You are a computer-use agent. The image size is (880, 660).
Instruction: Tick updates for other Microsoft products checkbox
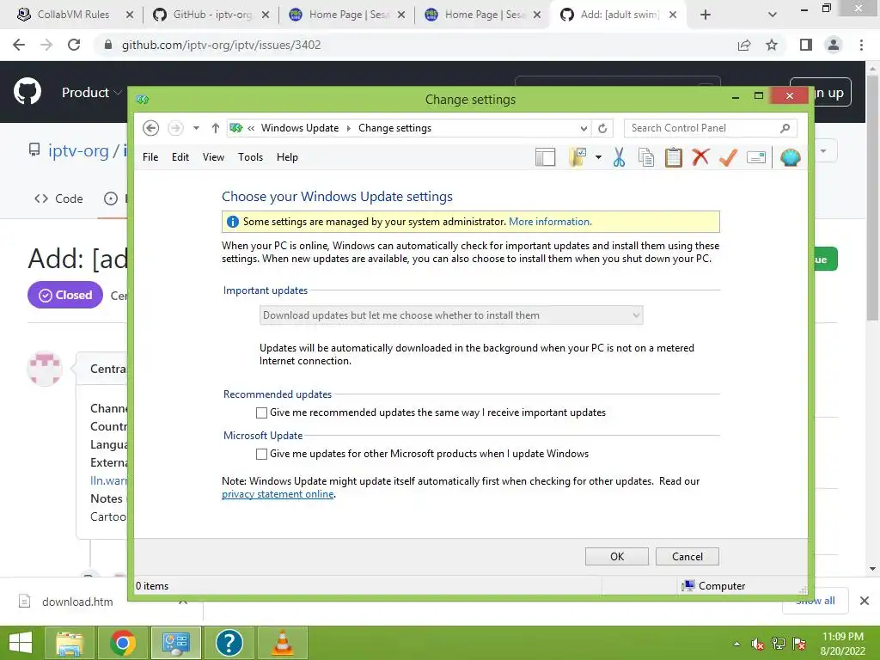pos(261,454)
